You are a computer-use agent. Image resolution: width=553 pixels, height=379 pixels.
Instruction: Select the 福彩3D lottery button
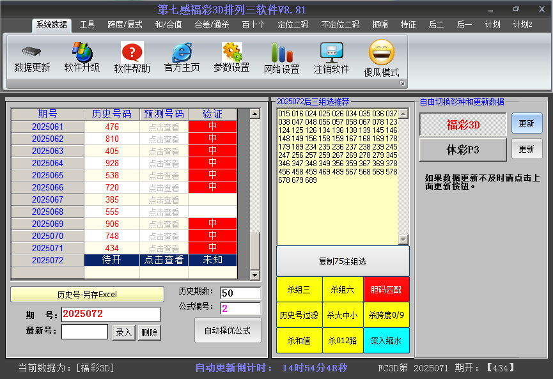(463, 125)
